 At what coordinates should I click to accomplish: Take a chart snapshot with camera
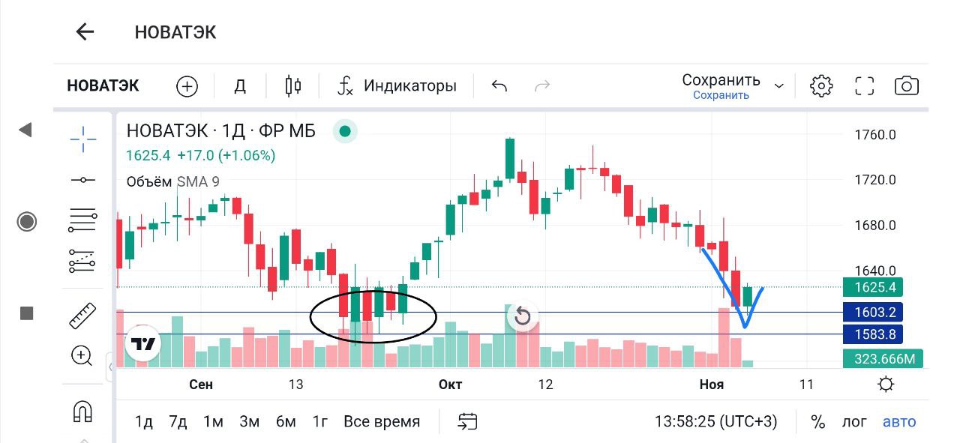coord(907,86)
